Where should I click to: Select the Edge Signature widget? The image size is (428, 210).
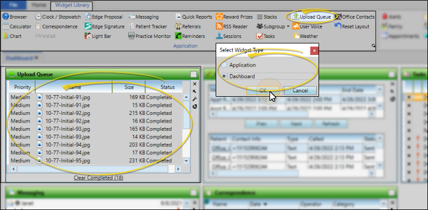click(x=105, y=26)
